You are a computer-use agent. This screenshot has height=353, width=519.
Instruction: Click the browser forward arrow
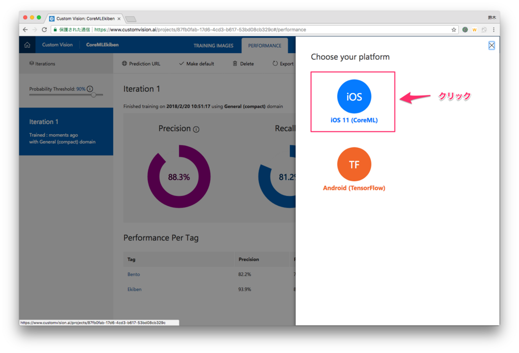pos(35,30)
